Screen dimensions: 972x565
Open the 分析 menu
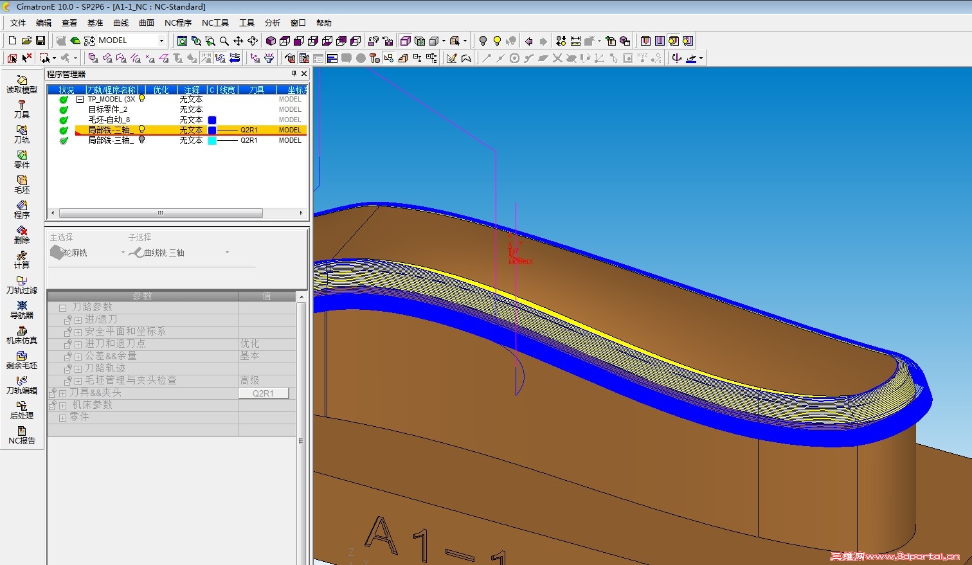[x=272, y=22]
